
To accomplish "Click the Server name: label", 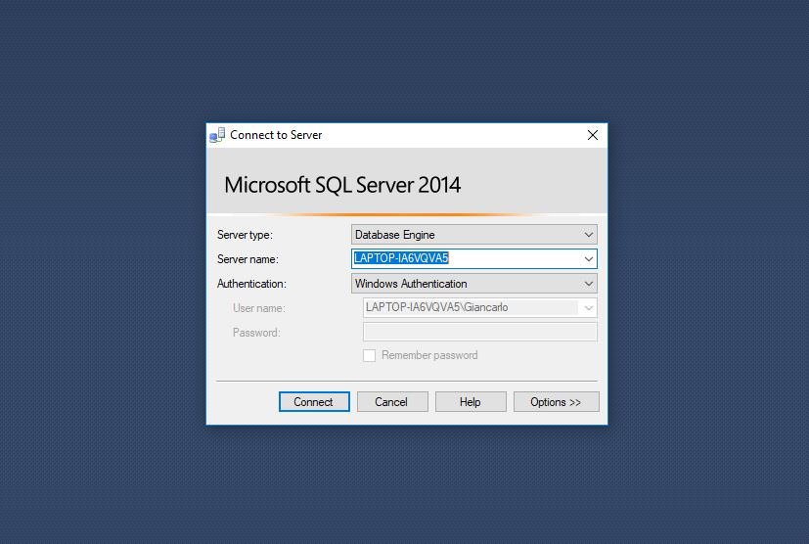I will click(x=247, y=259).
